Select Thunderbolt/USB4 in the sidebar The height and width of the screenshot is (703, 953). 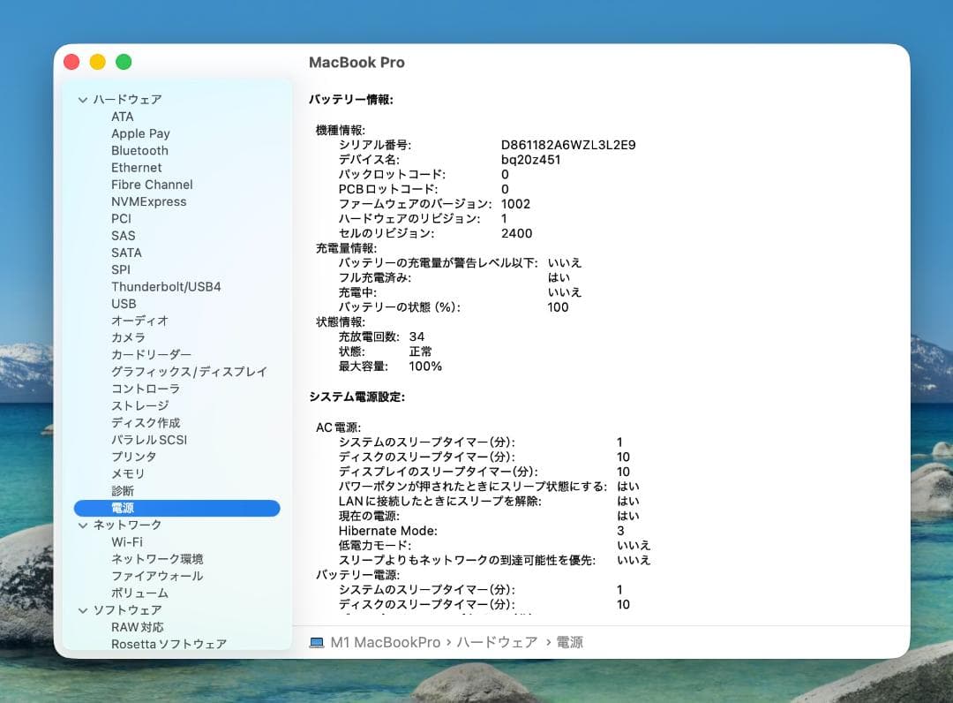tap(166, 287)
